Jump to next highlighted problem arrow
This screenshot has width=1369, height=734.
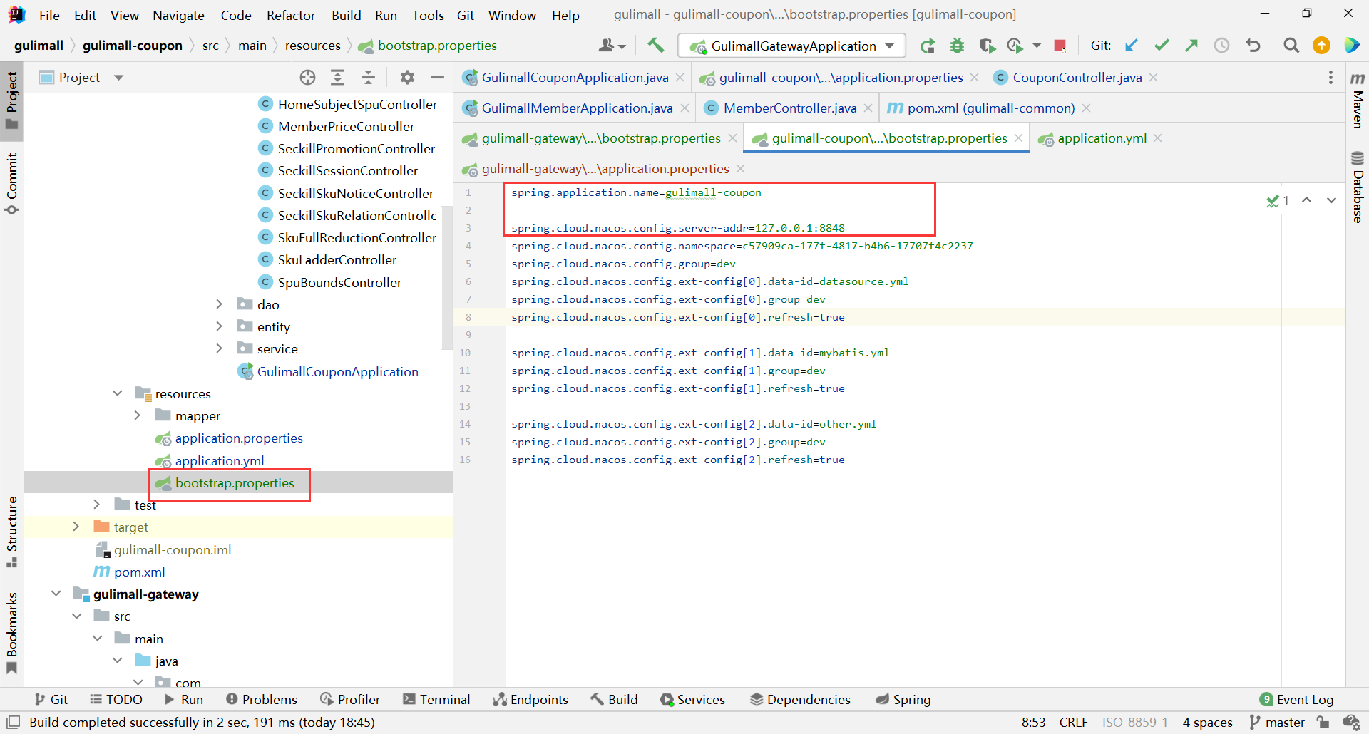(1331, 200)
